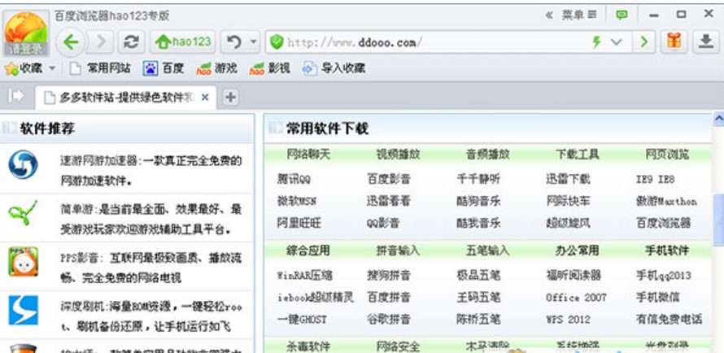Reload the page with refresh icon
This screenshot has height=353, width=724.
[x=132, y=42]
